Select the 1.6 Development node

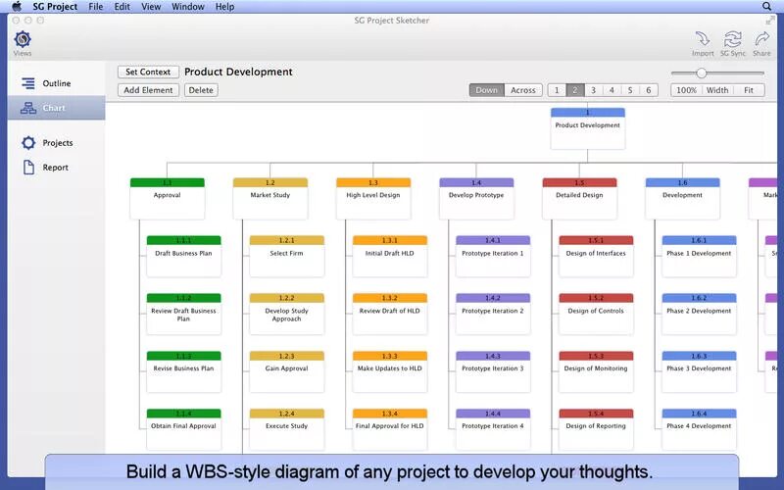tap(682, 199)
